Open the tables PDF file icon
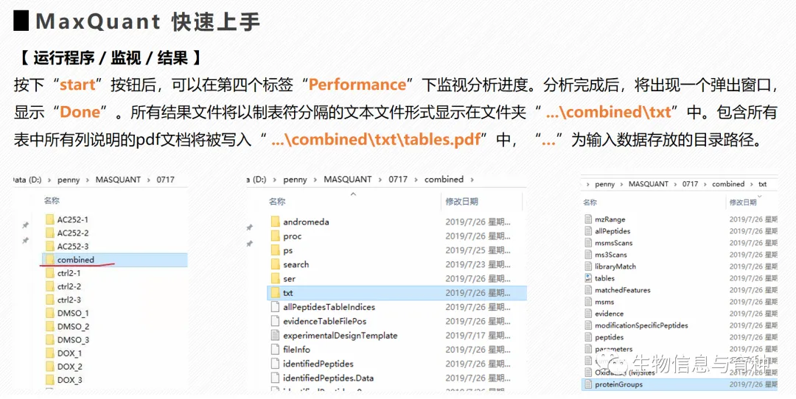 588,278
